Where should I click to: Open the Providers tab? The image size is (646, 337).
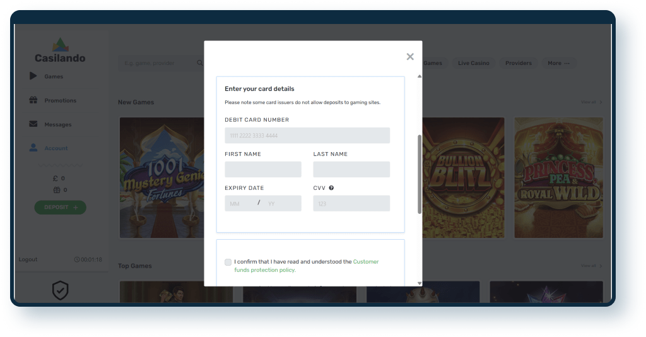pyautogui.click(x=519, y=63)
